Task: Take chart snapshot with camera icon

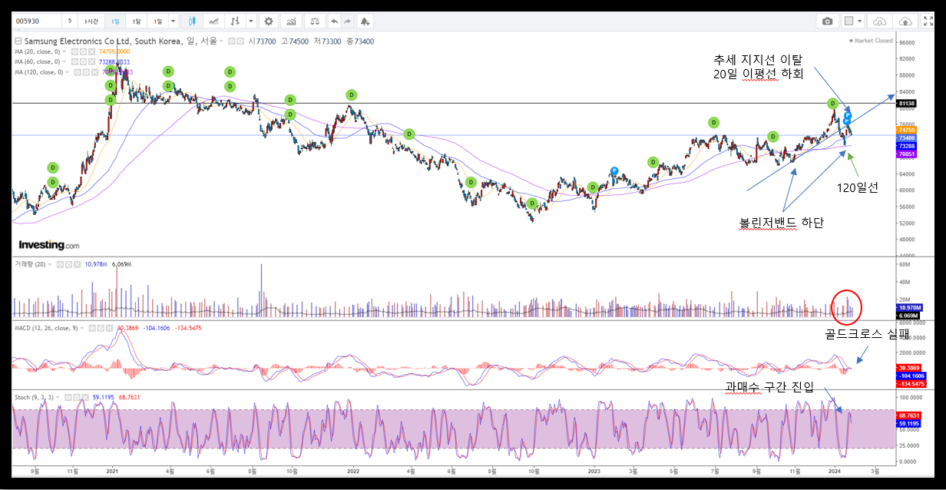Action: click(x=828, y=22)
